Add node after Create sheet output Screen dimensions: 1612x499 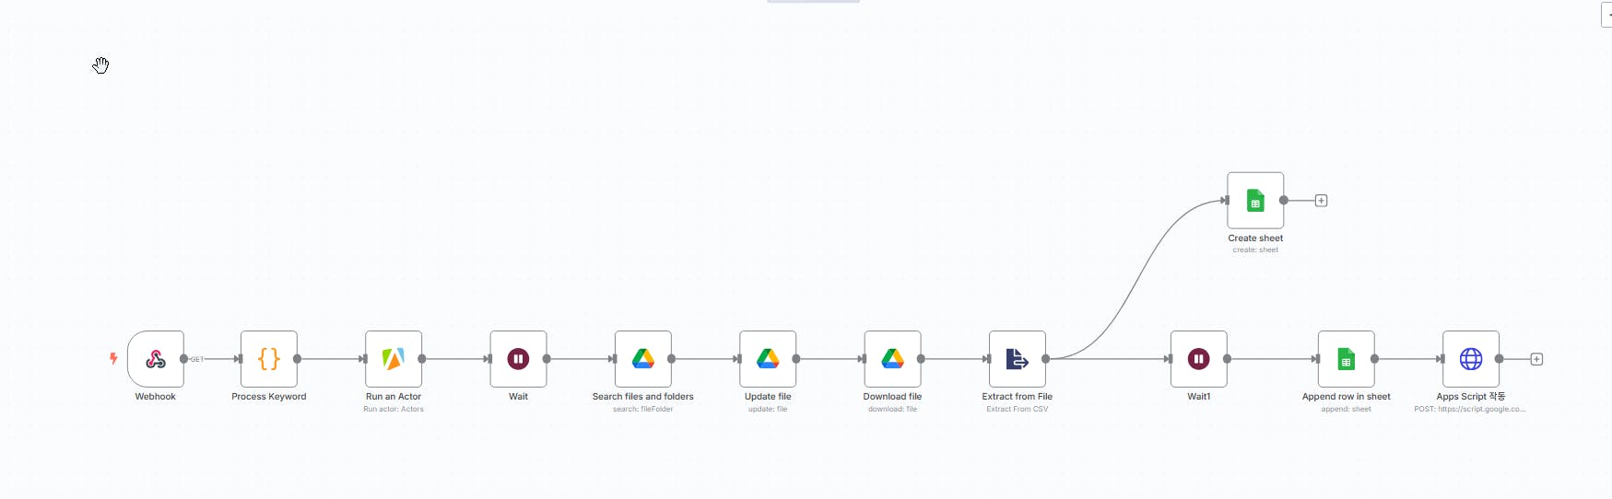point(1321,201)
